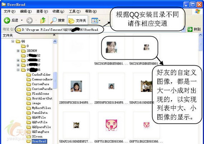The width and height of the screenshot is (204, 144).
Task: Minimize the UserHead window
Action: [186, 5]
